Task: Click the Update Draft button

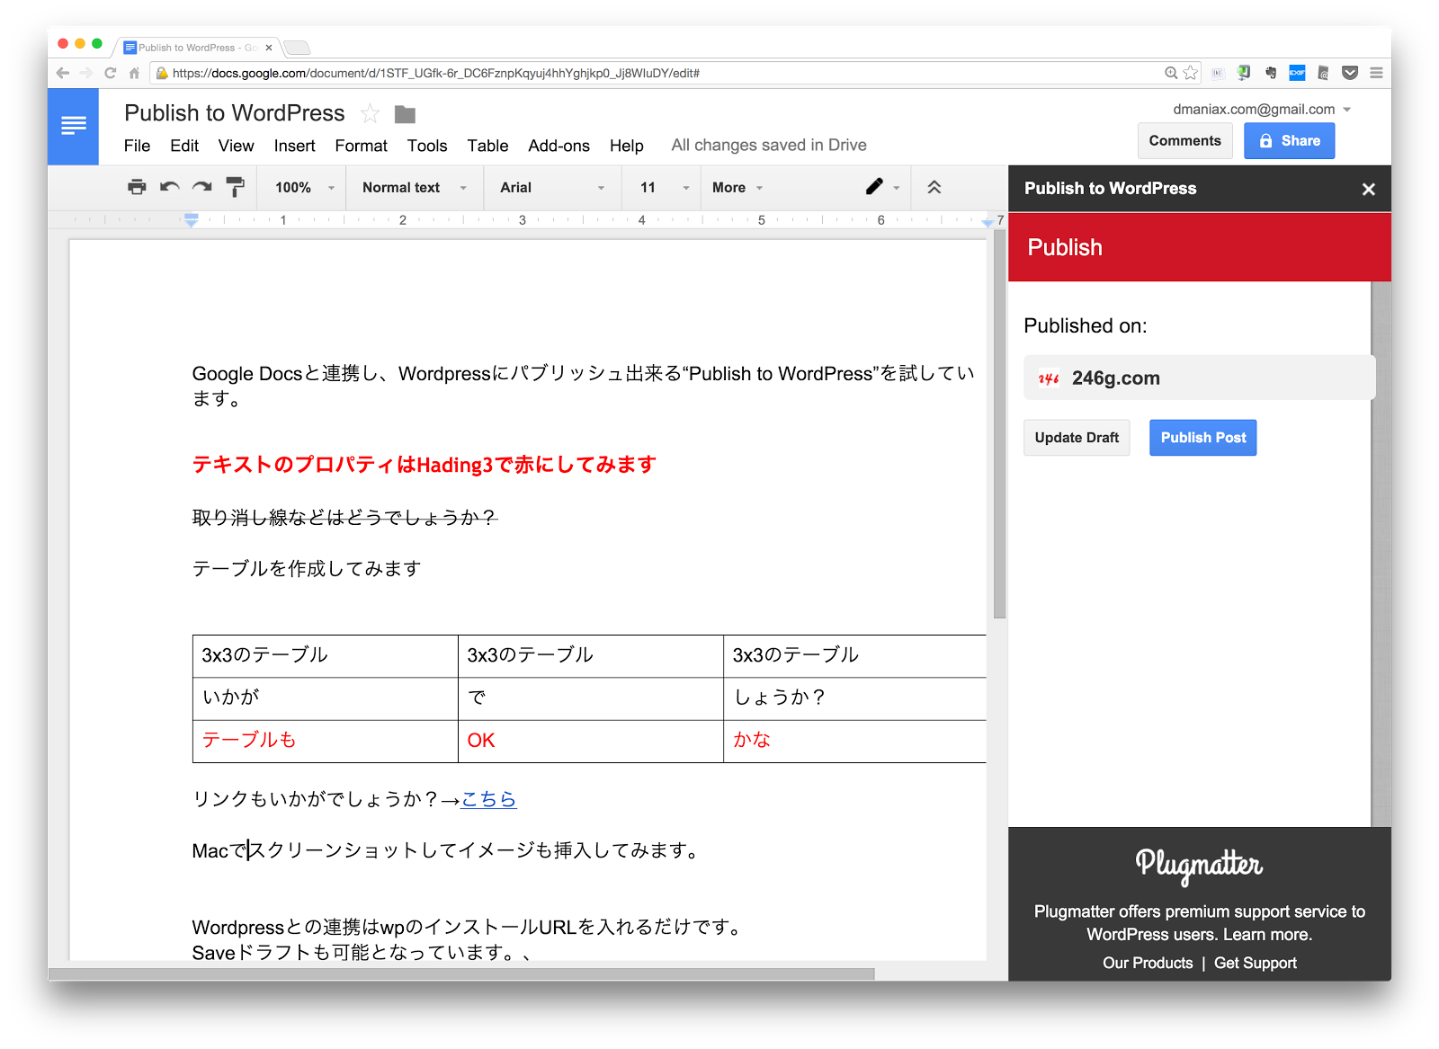Action: (1077, 438)
